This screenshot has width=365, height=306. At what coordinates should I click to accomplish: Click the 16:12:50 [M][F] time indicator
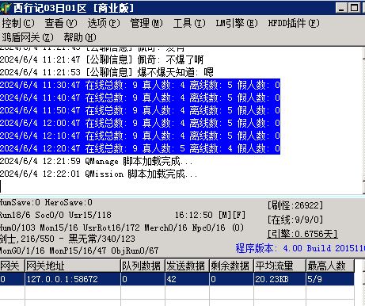[x=210, y=215]
